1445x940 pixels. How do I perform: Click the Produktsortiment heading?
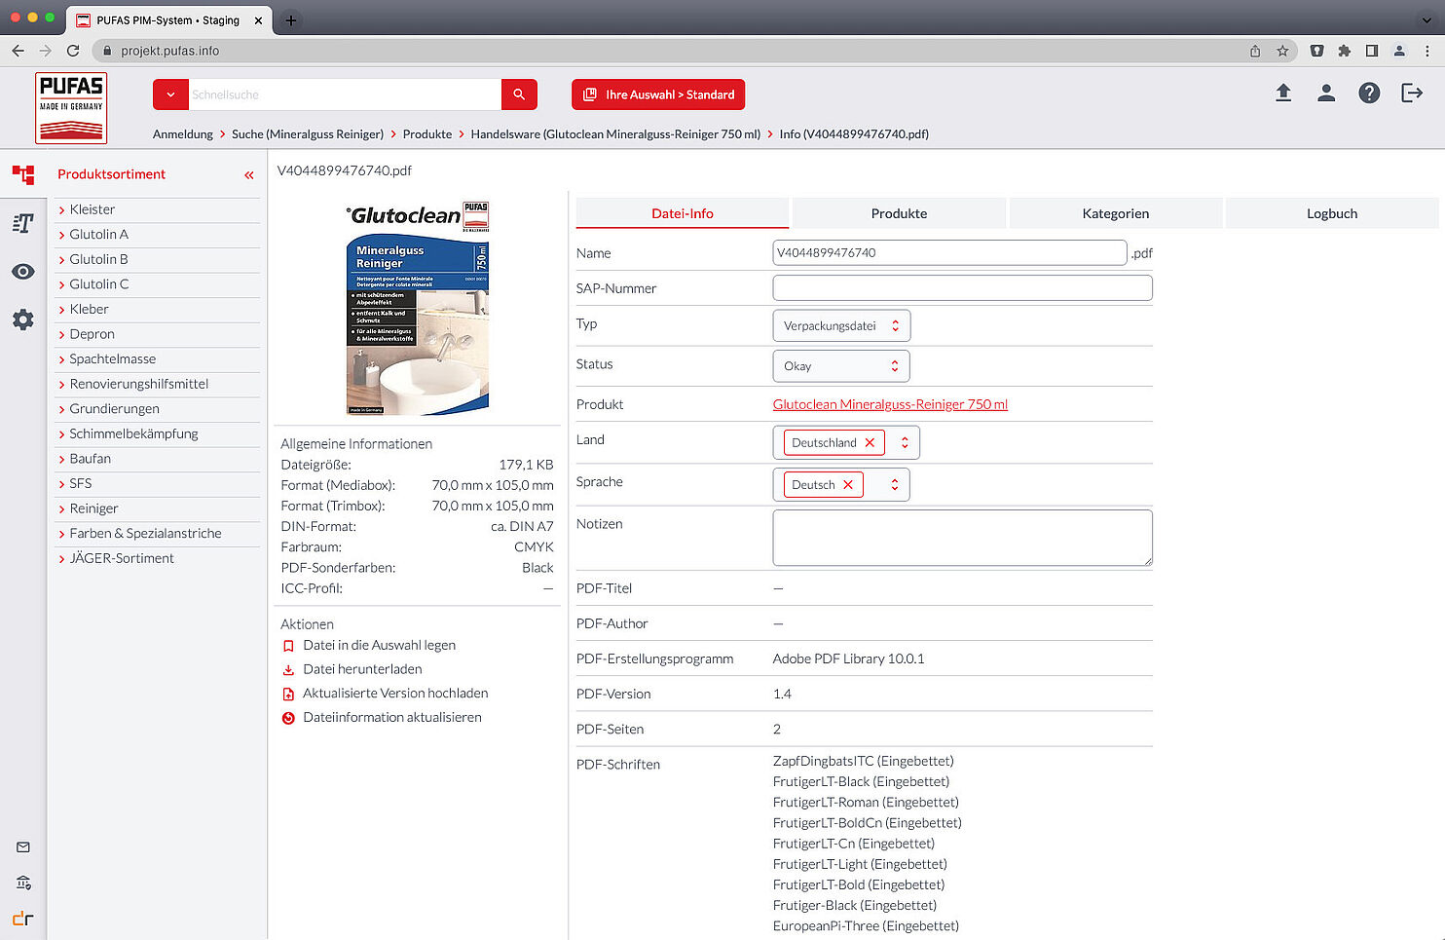click(x=112, y=174)
